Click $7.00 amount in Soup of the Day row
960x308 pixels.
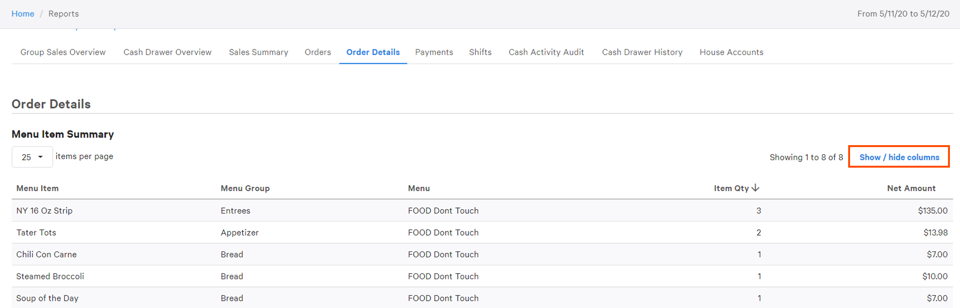coord(937,298)
